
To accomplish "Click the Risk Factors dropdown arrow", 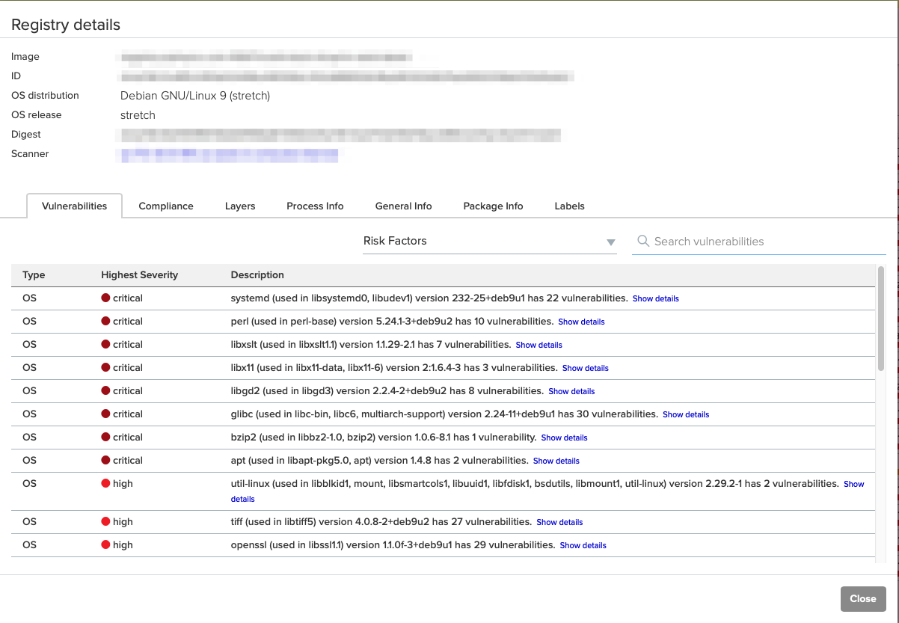I will click(610, 242).
